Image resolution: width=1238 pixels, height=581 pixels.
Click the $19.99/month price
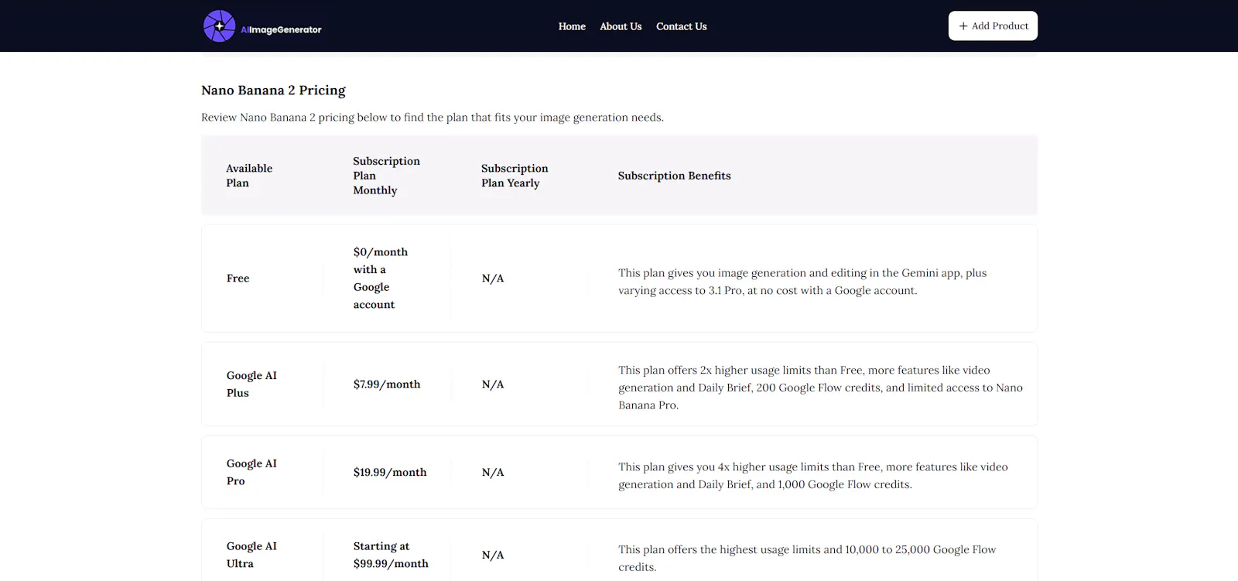pos(390,472)
